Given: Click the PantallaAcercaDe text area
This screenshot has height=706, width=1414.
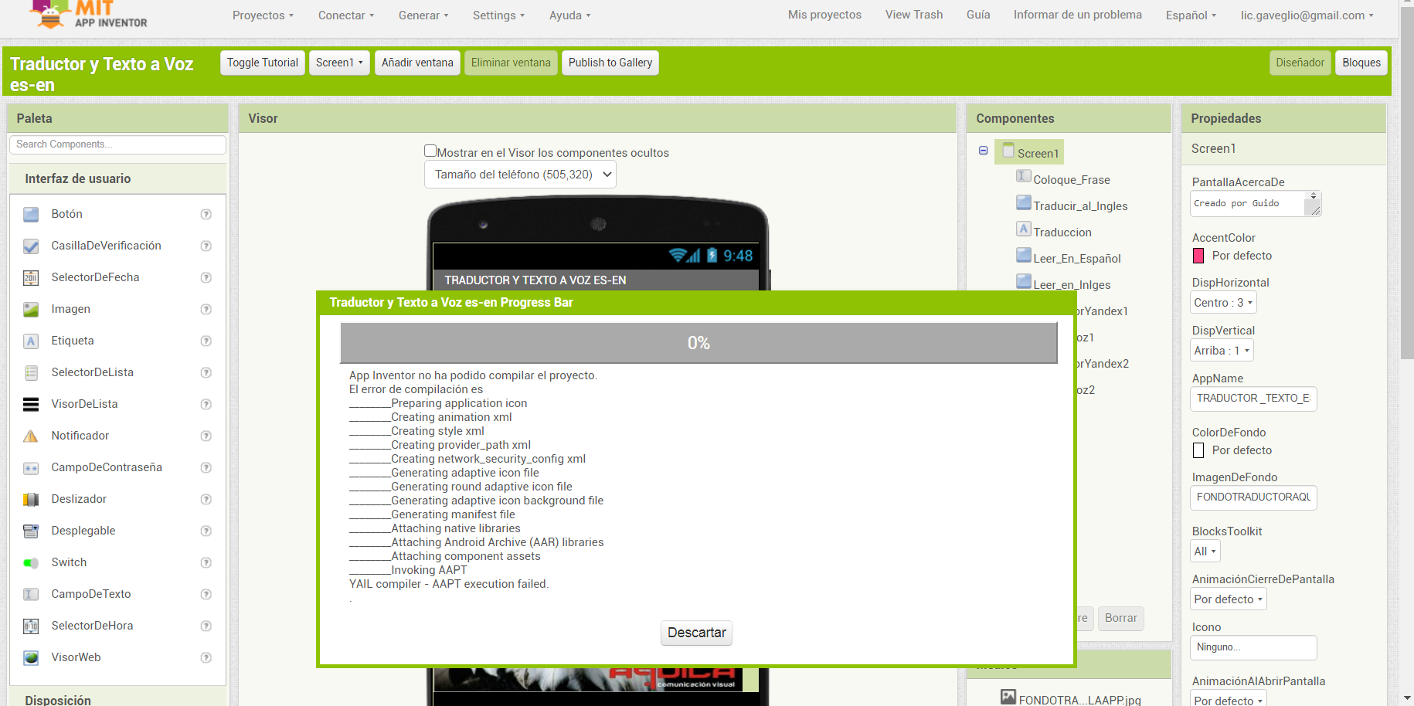Looking at the screenshot, I should pos(1256,203).
